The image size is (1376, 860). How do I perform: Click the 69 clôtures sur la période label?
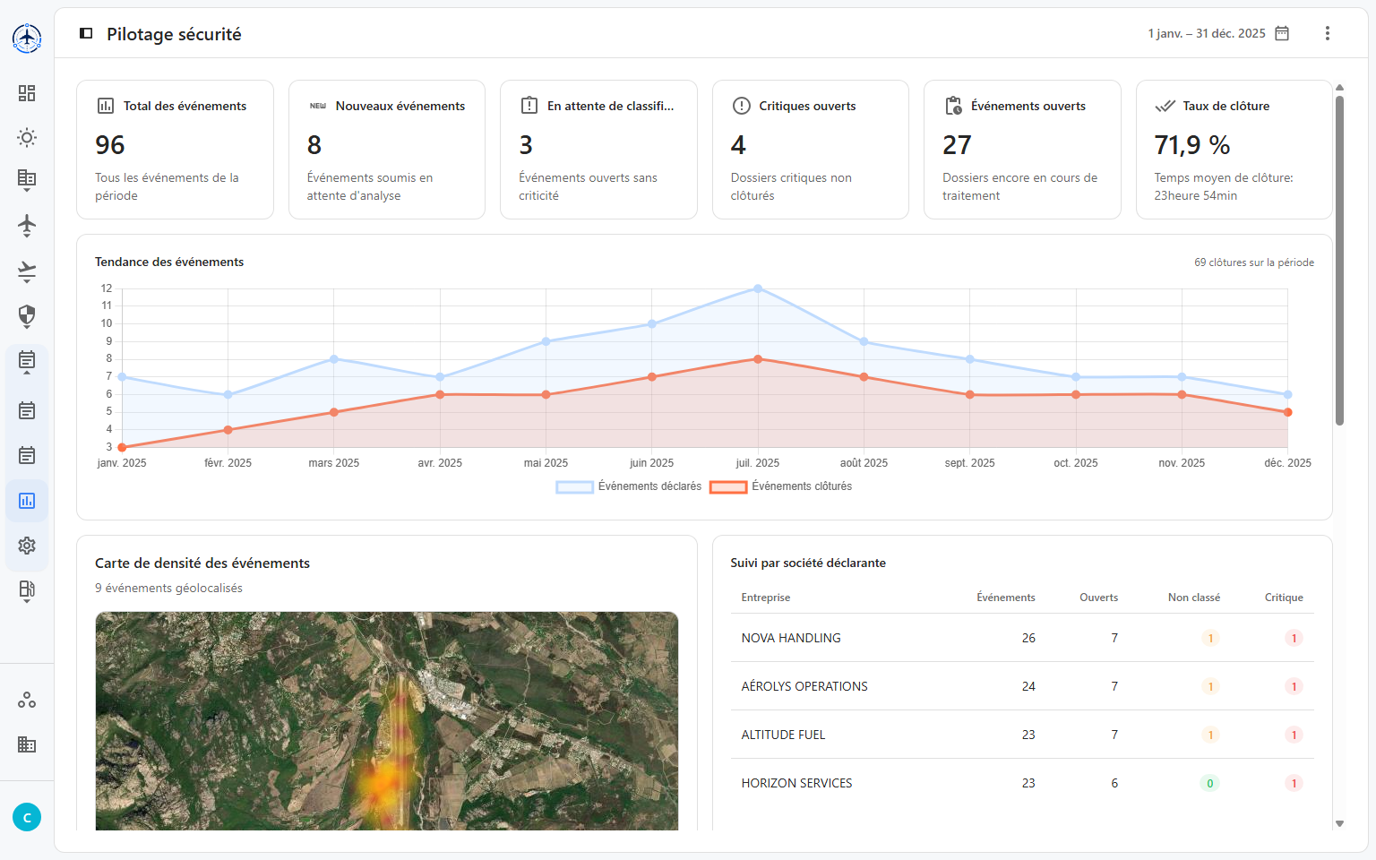1254,262
